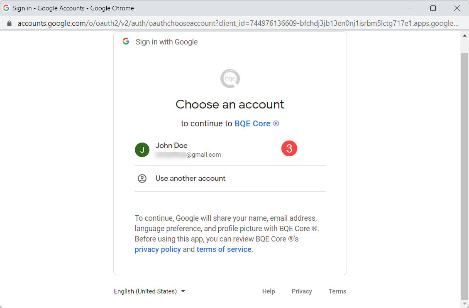Click the address bar URL
Image resolution: width=469 pixels, height=308 pixels.
pyautogui.click(x=238, y=23)
